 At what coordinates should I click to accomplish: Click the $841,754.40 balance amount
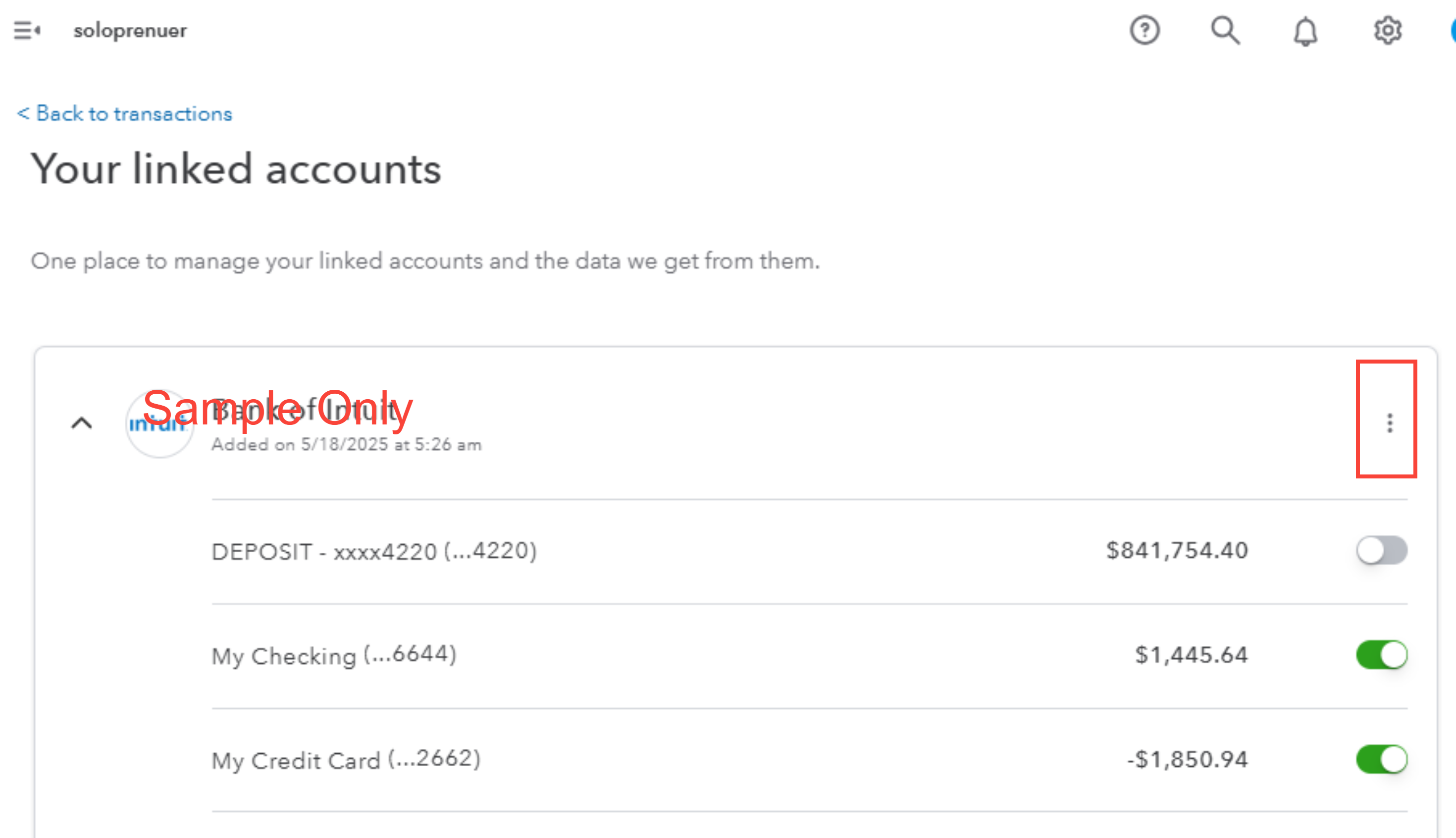(1176, 550)
